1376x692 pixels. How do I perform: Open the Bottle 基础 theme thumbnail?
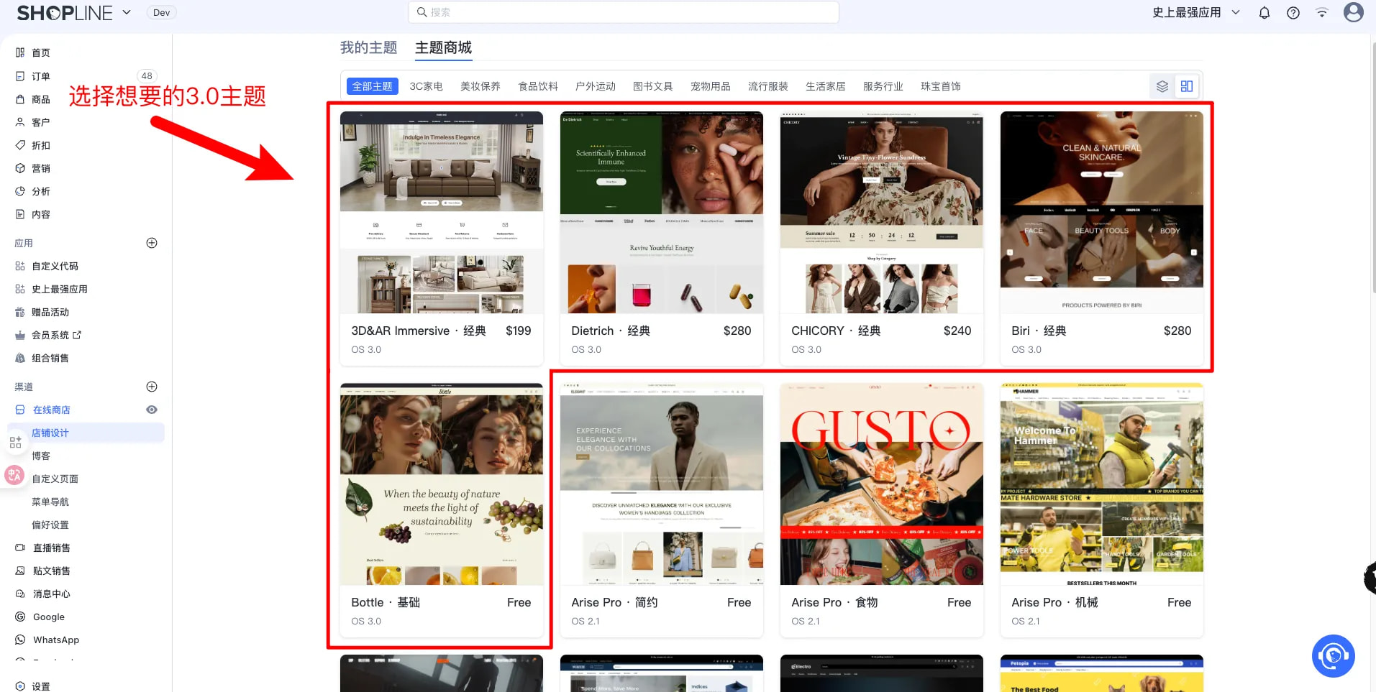click(x=441, y=484)
